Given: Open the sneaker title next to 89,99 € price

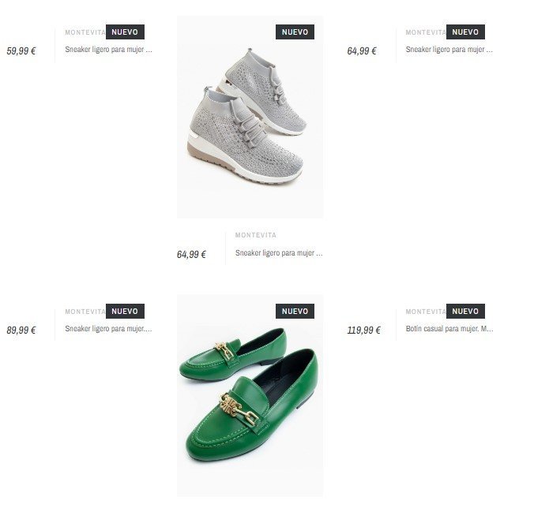Looking at the screenshot, I should click(x=108, y=329).
